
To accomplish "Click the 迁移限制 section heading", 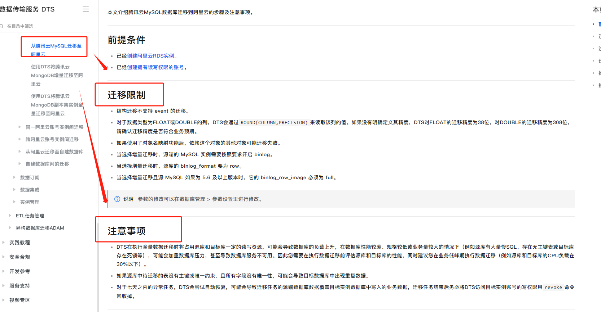I will pos(127,95).
